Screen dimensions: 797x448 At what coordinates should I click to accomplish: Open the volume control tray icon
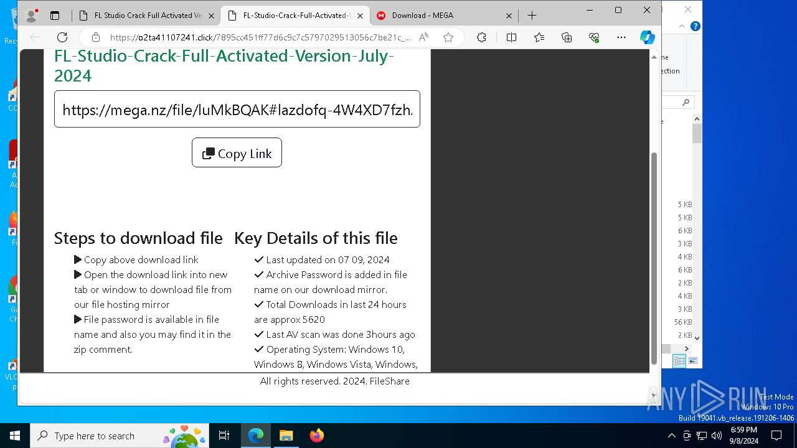[x=717, y=436]
